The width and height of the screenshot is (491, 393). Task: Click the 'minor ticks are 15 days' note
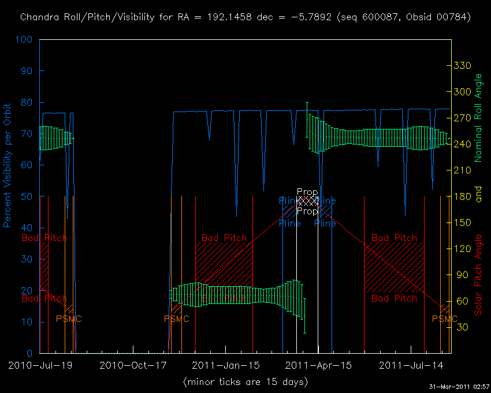245,382
